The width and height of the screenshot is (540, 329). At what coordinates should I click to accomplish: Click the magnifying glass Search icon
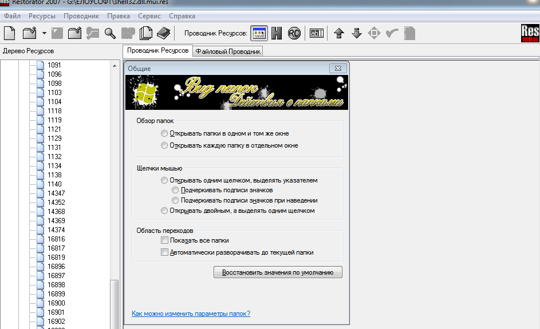(x=110, y=33)
